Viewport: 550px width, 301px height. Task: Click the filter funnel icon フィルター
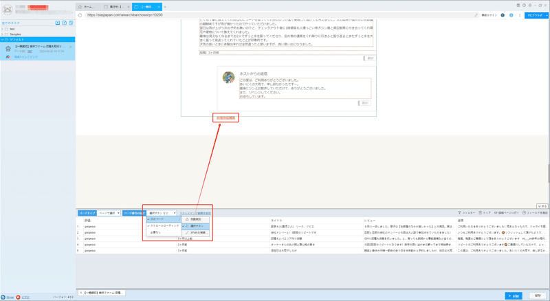tap(459, 212)
